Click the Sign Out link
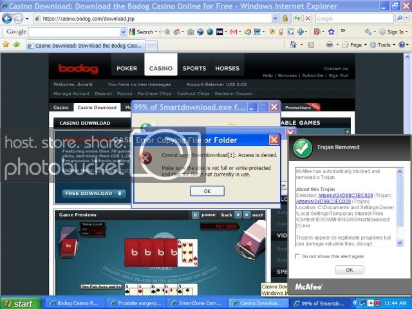Viewport: 412px width, 309px height. tap(338, 75)
